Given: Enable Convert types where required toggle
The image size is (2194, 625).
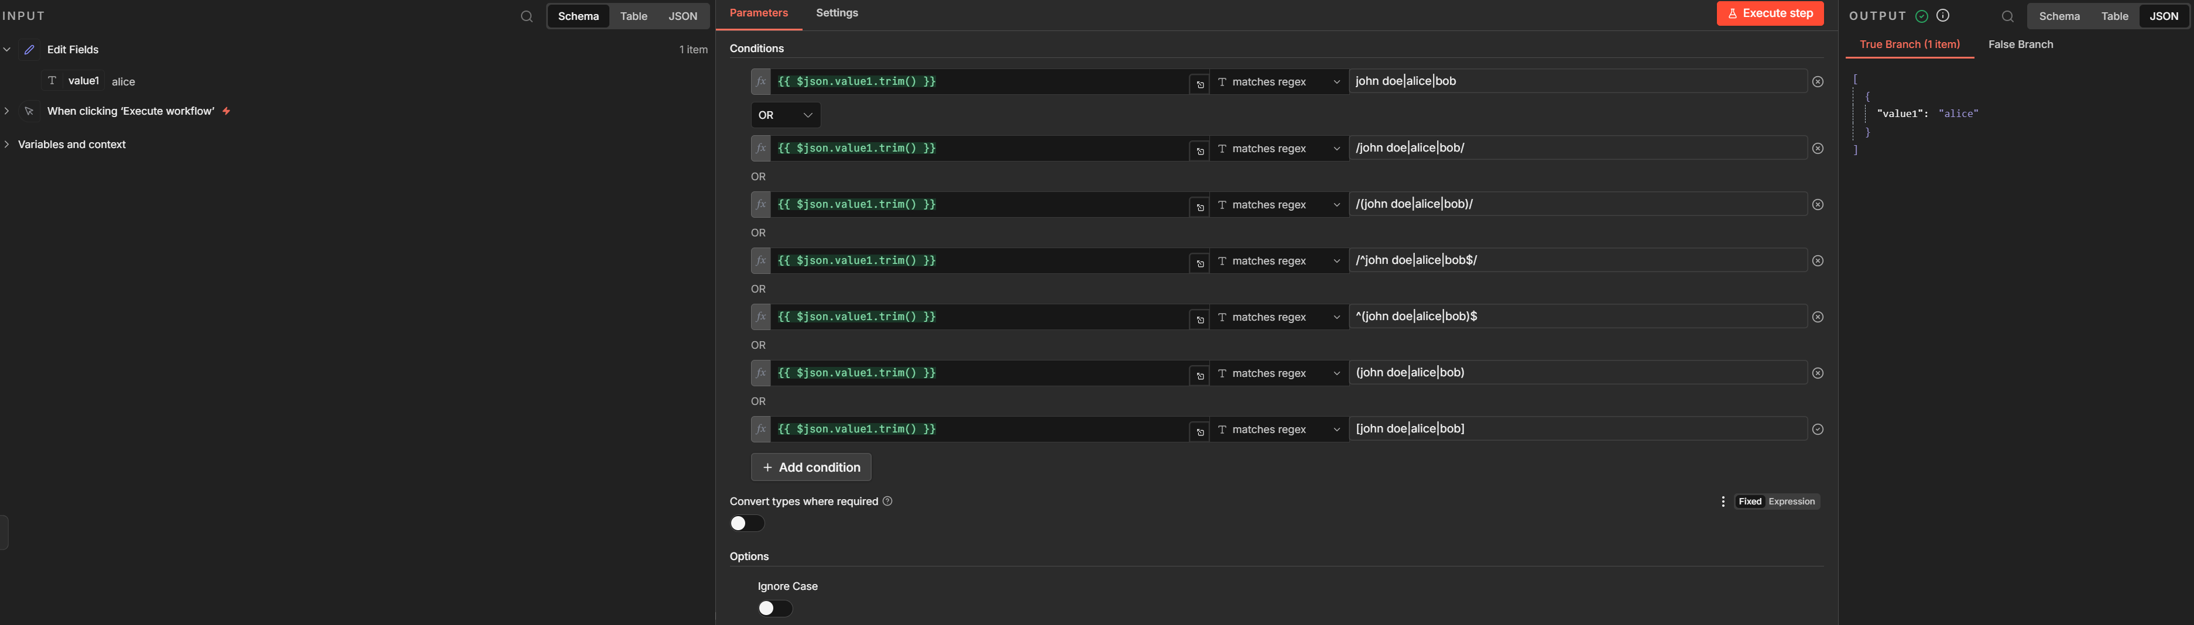Looking at the screenshot, I should click(747, 524).
